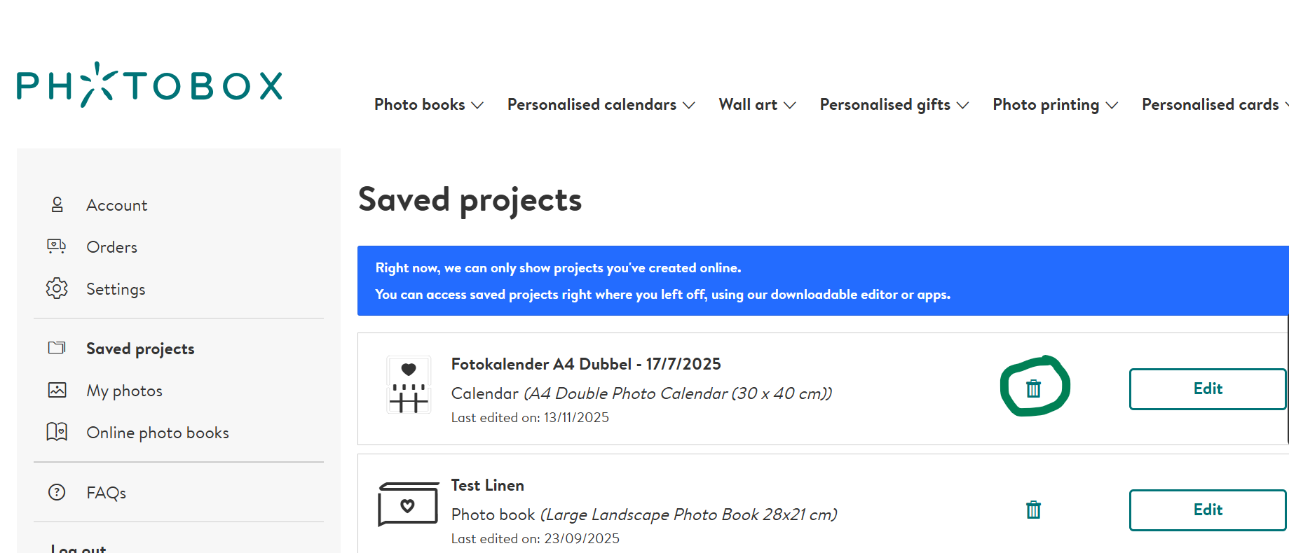Image resolution: width=1289 pixels, height=553 pixels.
Task: Click the Orders delivery truck icon
Action: pos(57,246)
